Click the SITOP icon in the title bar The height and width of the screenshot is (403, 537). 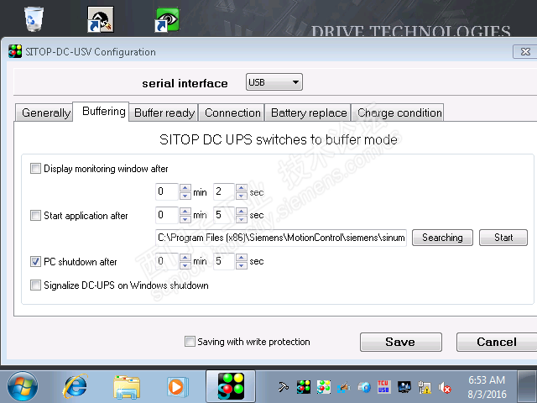(x=15, y=52)
